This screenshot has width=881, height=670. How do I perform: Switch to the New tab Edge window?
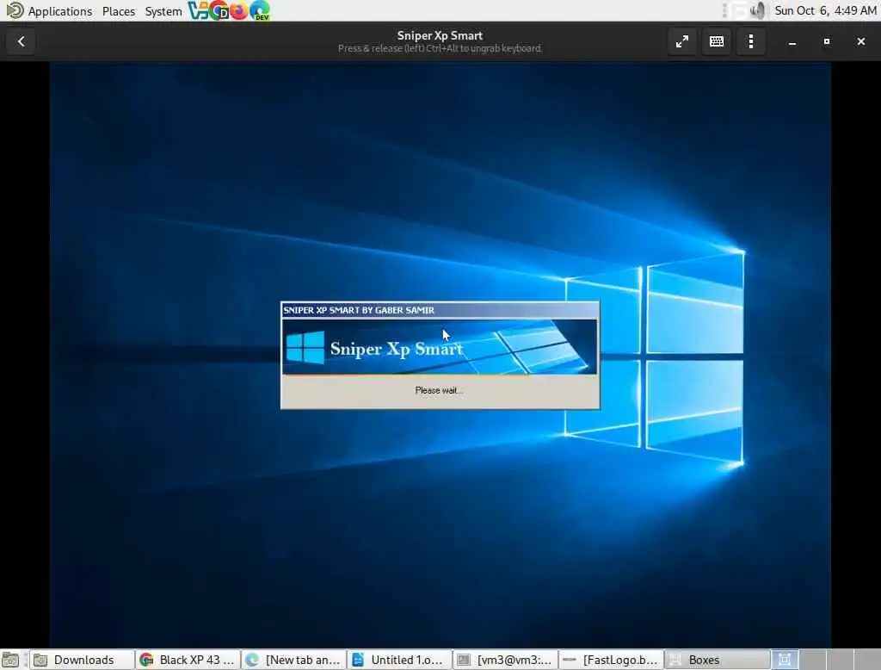294,660
